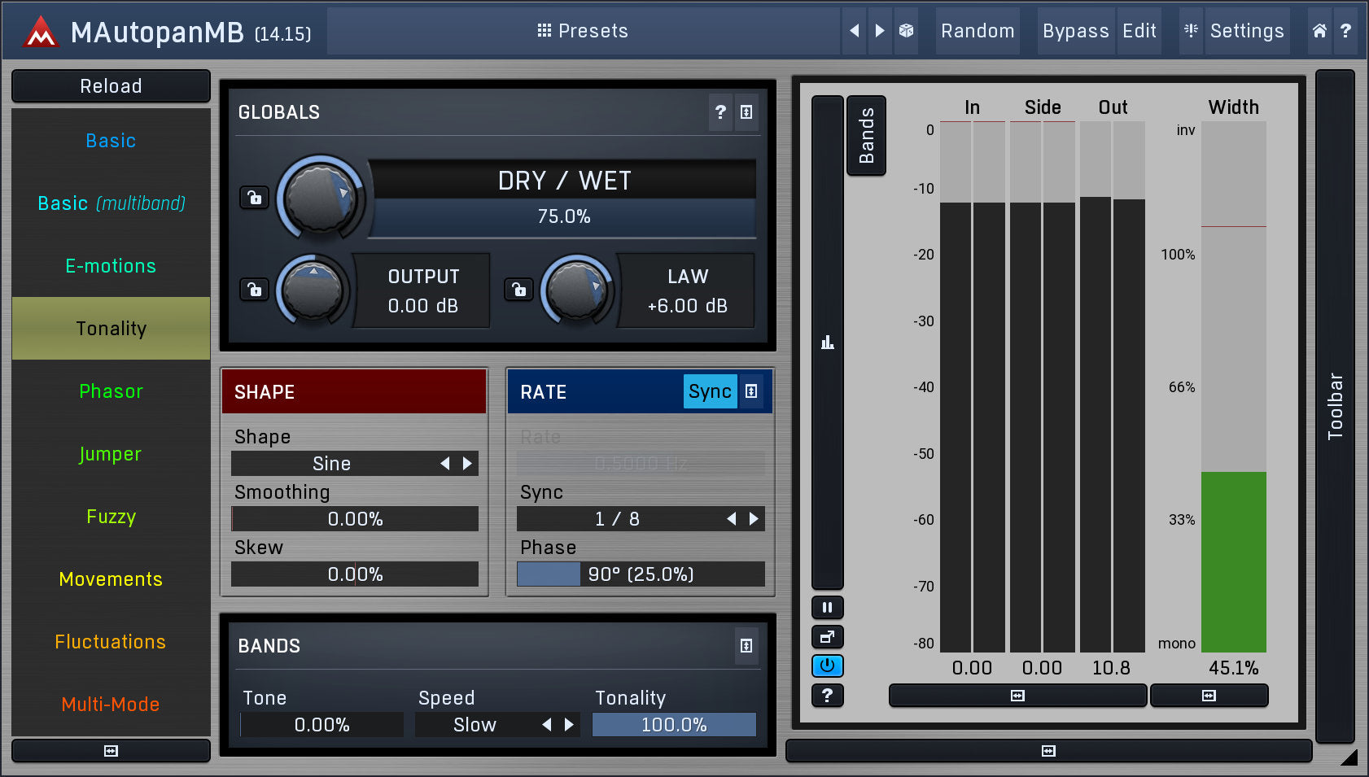Click the Phase slider bar

[x=641, y=574]
